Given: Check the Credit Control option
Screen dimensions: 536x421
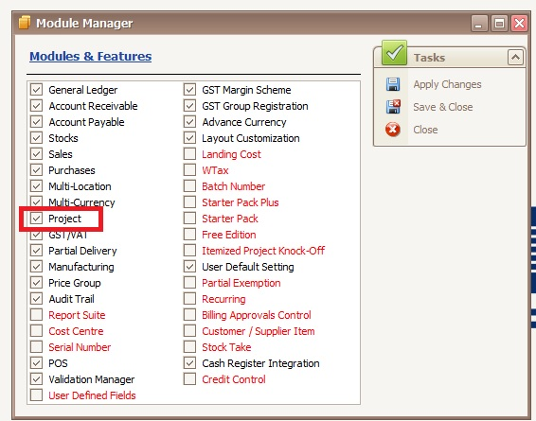Looking at the screenshot, I should click(189, 379).
